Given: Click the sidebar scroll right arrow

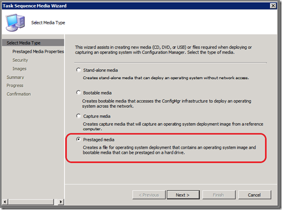Looking at the screenshot, I should coord(61,202).
